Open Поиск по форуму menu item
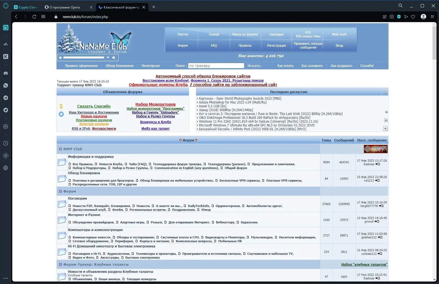Viewport: 439px width, 284px height. [x=245, y=34]
